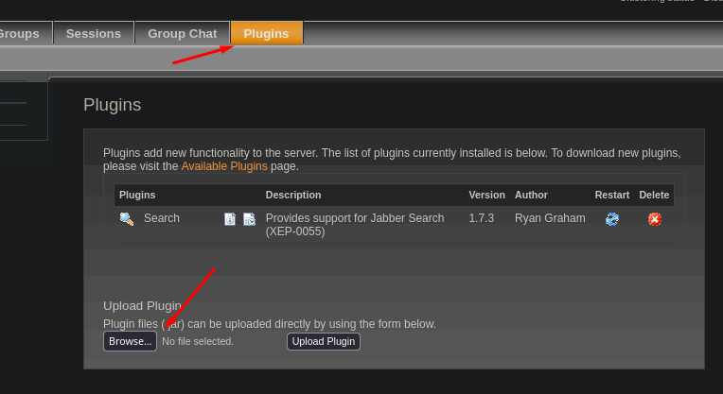Follow the Available Plugins link
Viewport: 723px width, 394px height.
(224, 166)
